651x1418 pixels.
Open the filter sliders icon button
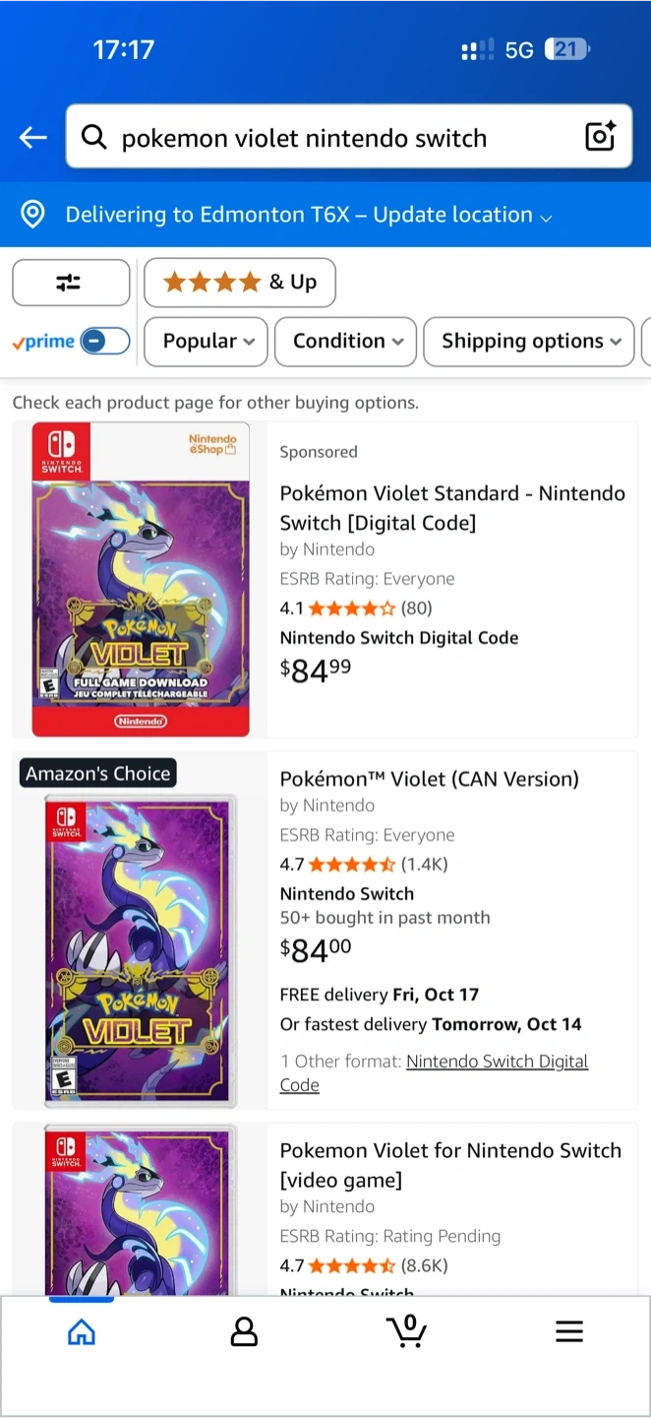pyautogui.click(x=70, y=283)
